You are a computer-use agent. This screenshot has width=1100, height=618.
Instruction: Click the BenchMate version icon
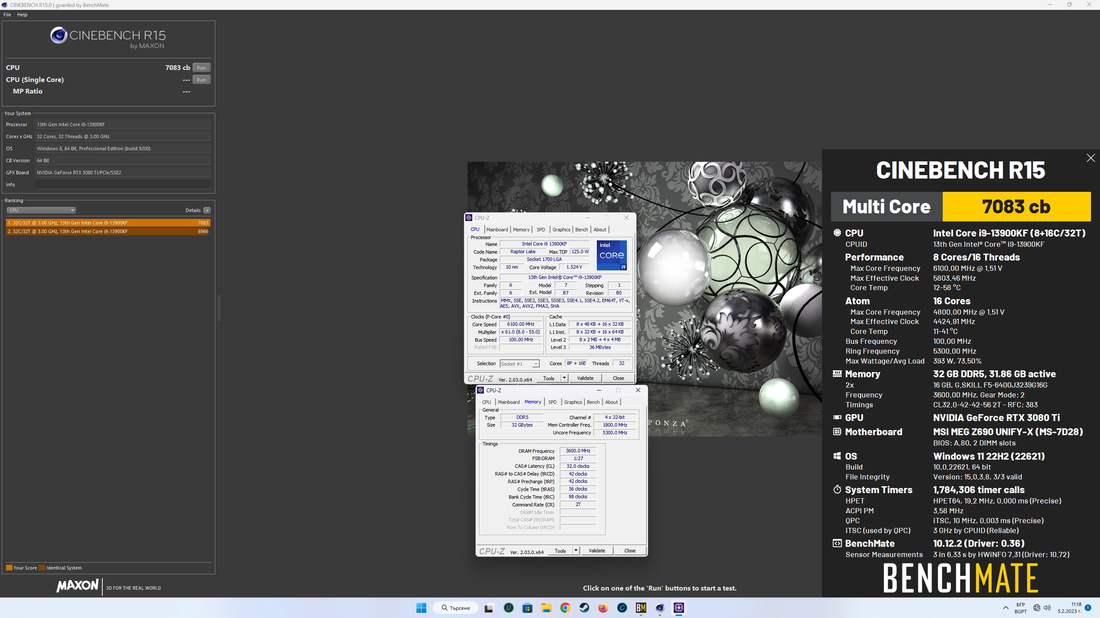click(837, 543)
